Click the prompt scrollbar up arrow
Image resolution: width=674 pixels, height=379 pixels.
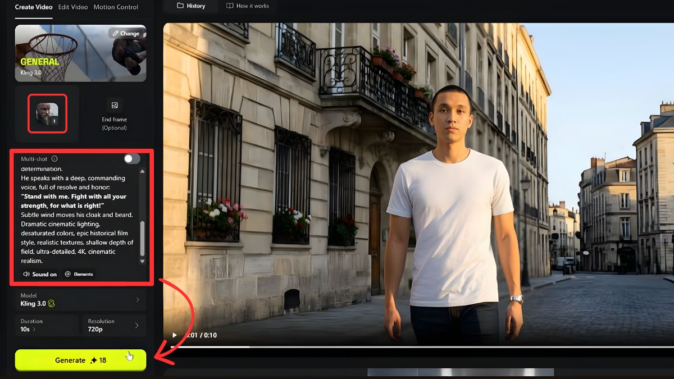click(x=142, y=171)
